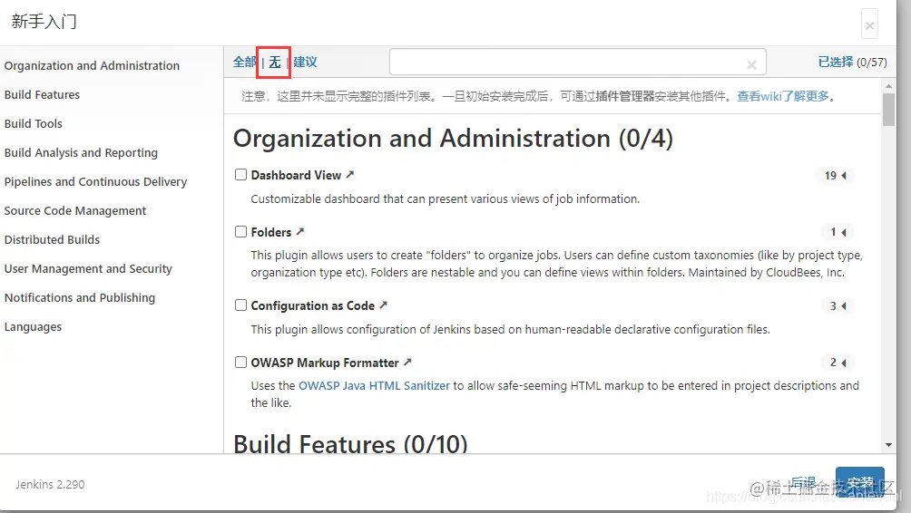This screenshot has width=911, height=513.
Task: Click the OWASP Markup Formatter plugin name
Action: pos(325,363)
